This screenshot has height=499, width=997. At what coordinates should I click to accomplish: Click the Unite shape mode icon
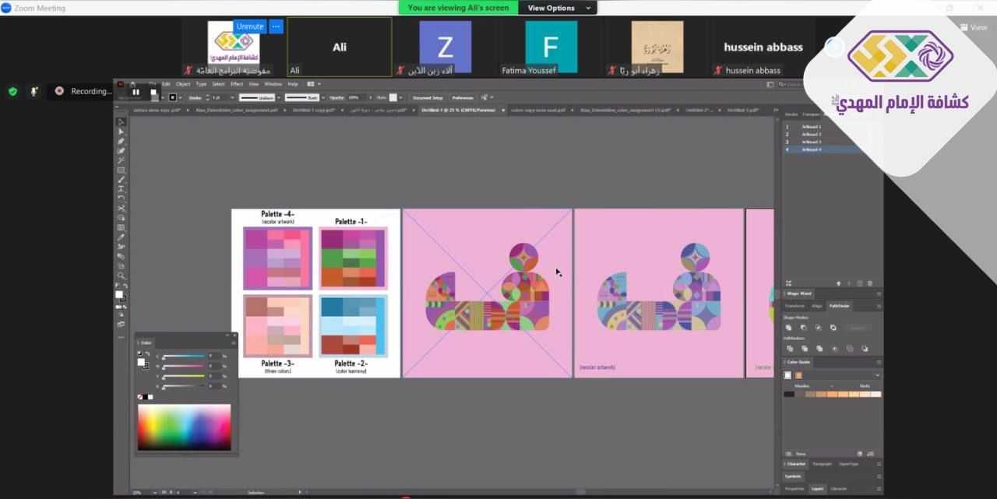788,328
